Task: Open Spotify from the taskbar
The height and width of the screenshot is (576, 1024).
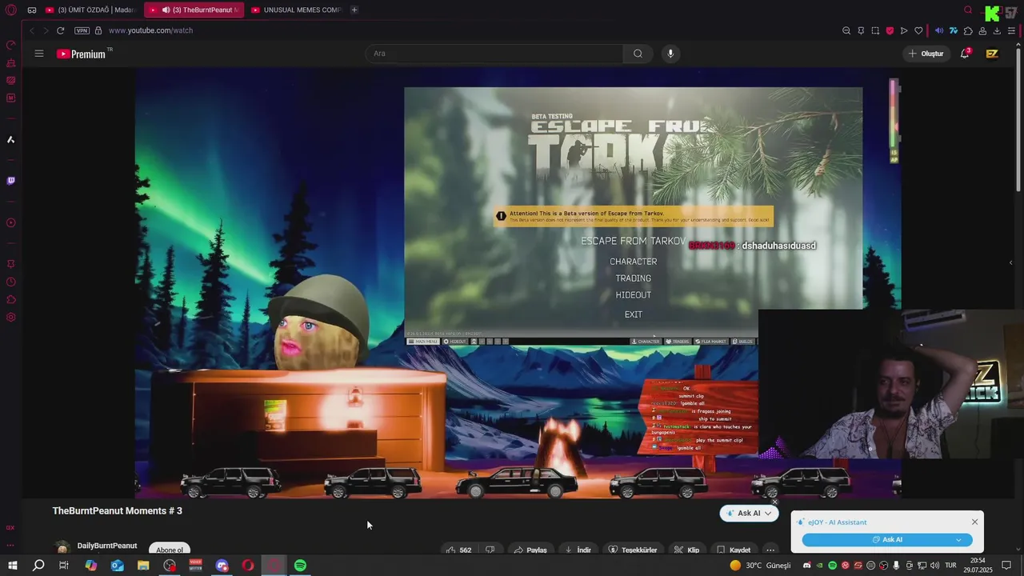Action: tap(300, 566)
